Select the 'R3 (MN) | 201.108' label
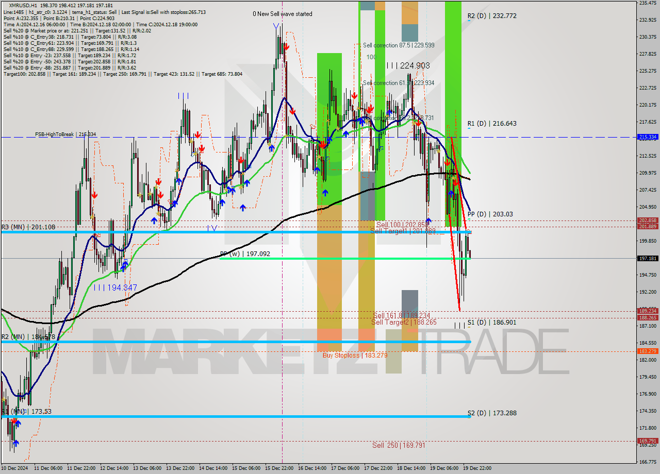 [x=28, y=227]
